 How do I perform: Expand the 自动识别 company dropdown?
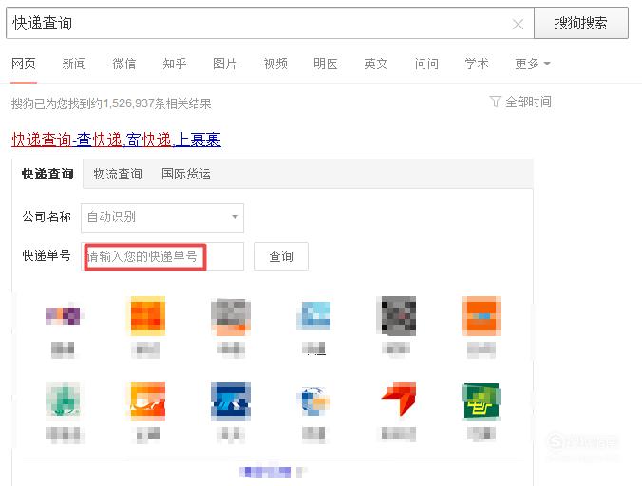point(162,217)
